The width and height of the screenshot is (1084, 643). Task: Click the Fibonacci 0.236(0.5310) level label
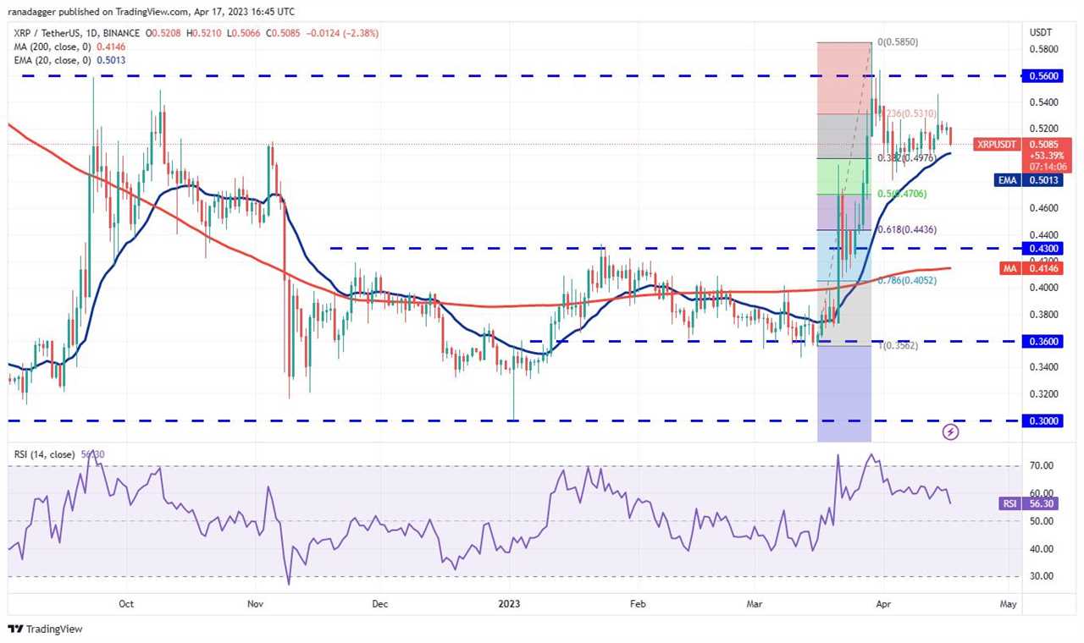pyautogui.click(x=907, y=113)
